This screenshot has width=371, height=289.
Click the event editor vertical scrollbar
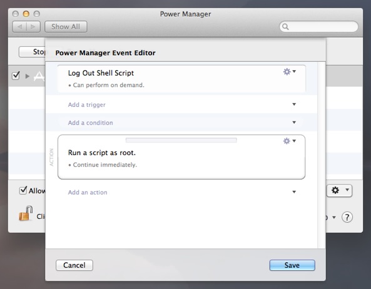pyautogui.click(x=322, y=155)
